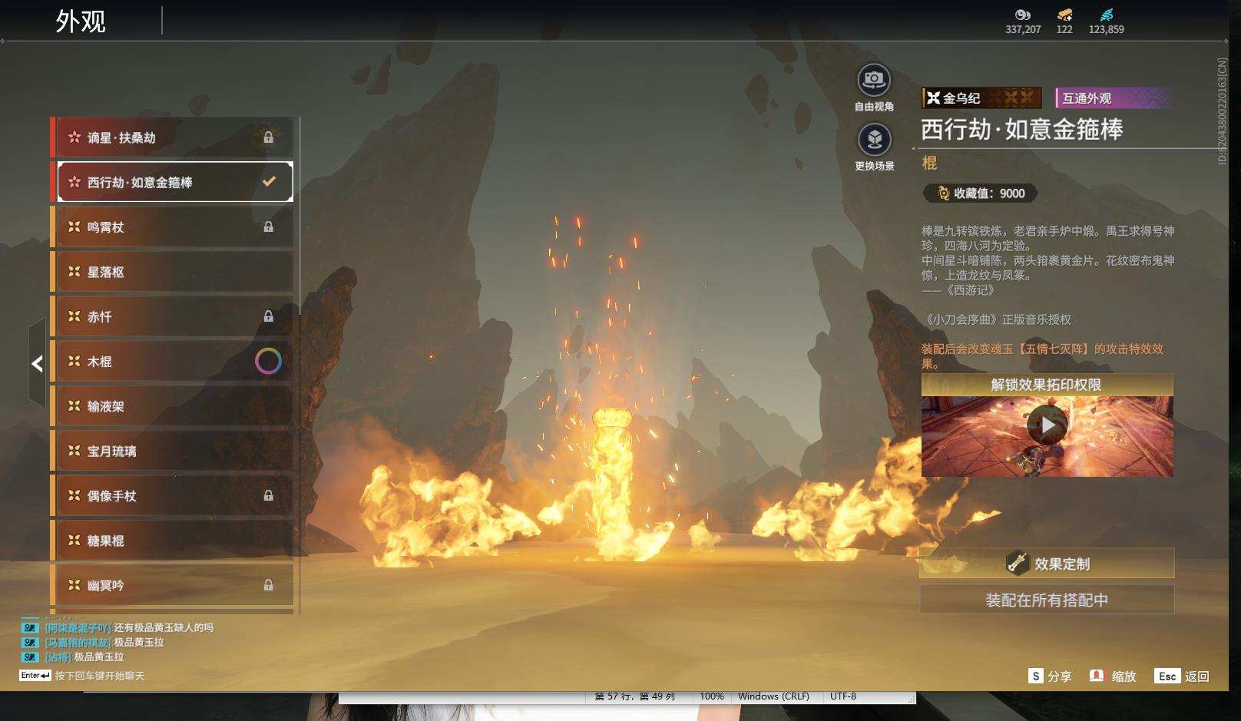Click the mouse icon next to 缩放
The height and width of the screenshot is (721, 1241).
click(1097, 676)
